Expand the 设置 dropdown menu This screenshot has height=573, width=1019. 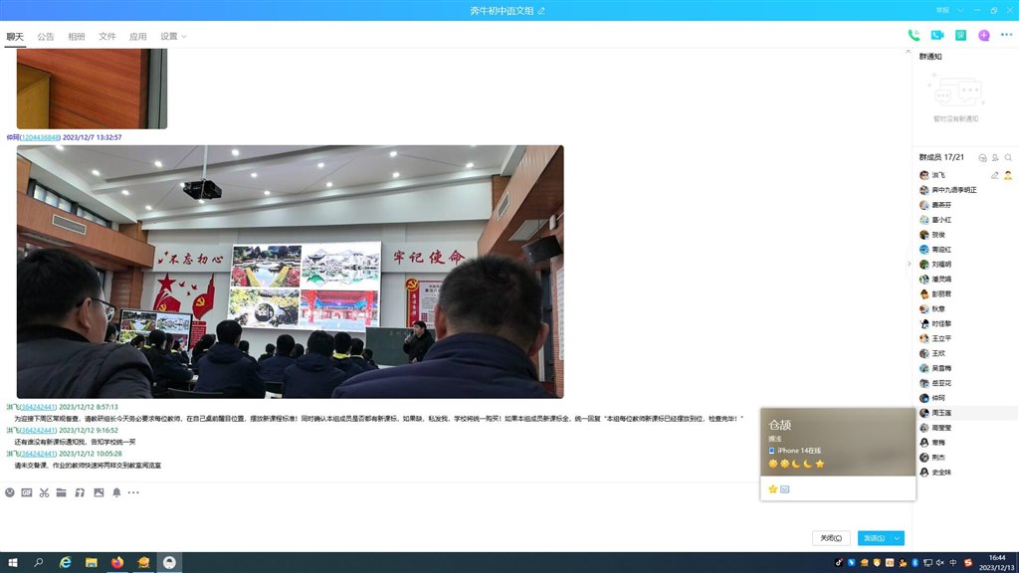point(173,37)
